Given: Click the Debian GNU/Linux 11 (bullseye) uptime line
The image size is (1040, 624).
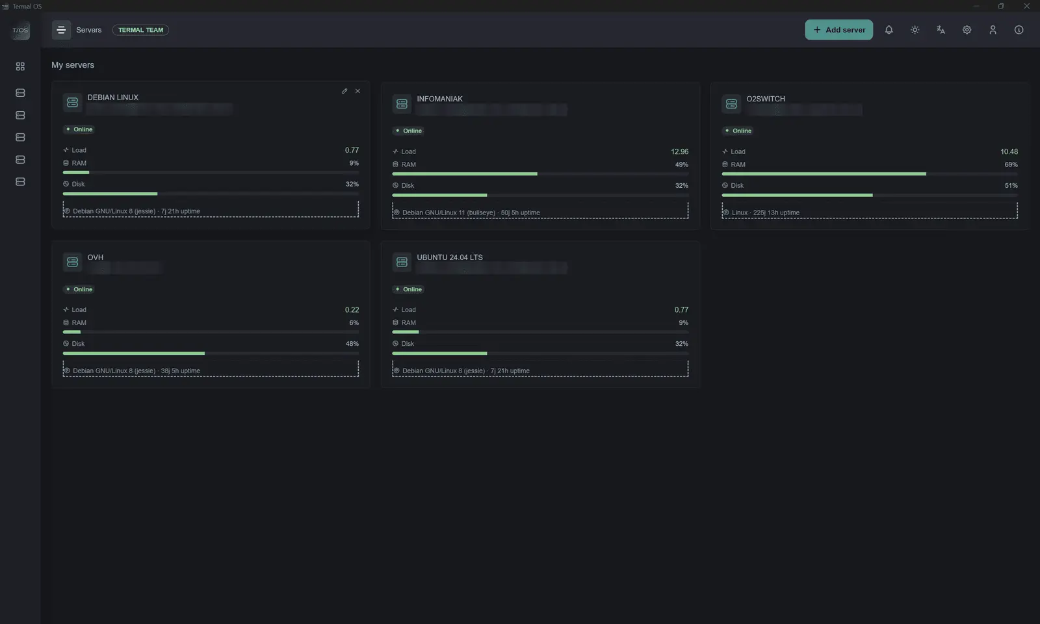Looking at the screenshot, I should tap(471, 213).
